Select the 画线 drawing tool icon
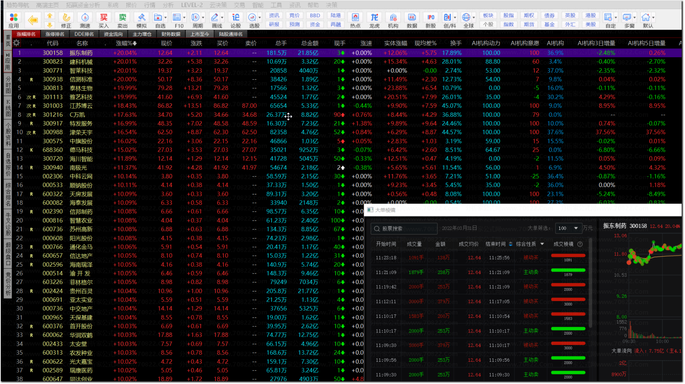Image resolution: width=685 pixels, height=384 pixels. point(215,20)
